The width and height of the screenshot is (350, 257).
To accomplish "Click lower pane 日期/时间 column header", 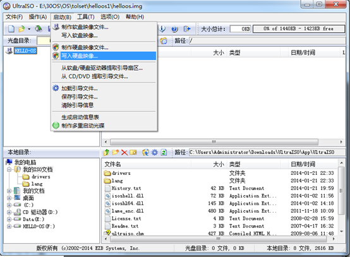I will coord(313,164).
